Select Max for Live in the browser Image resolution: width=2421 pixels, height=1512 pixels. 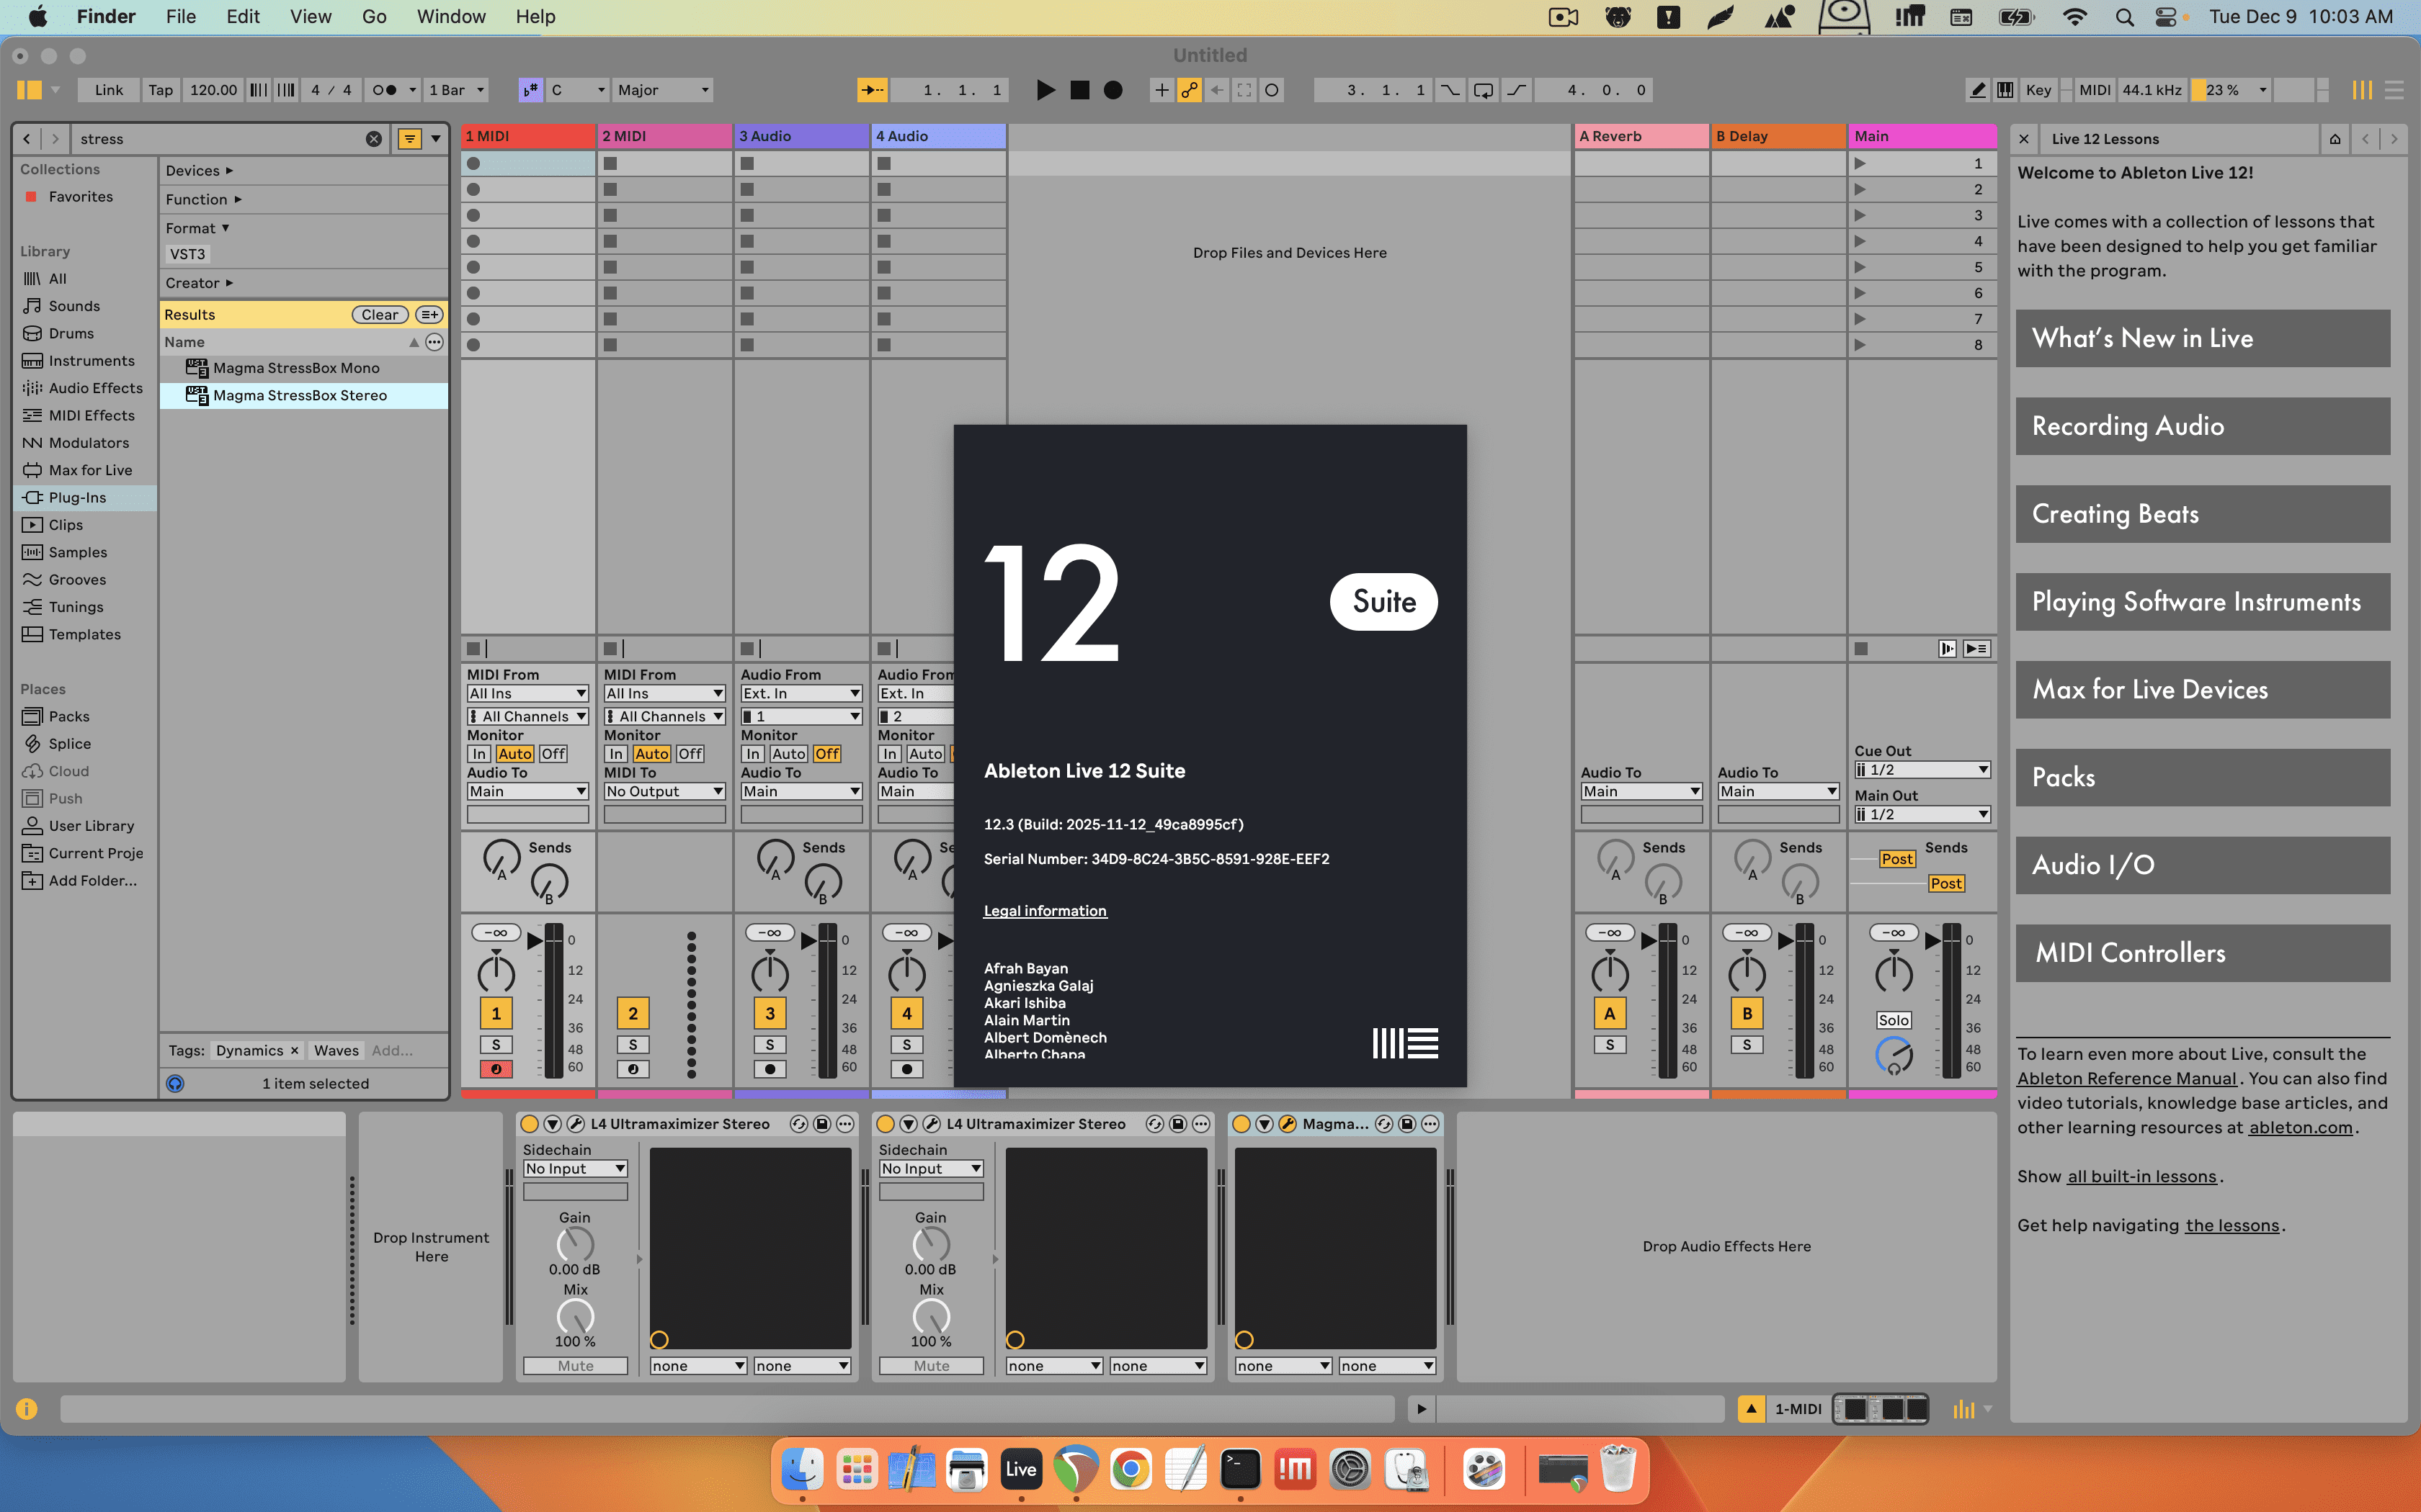89,469
